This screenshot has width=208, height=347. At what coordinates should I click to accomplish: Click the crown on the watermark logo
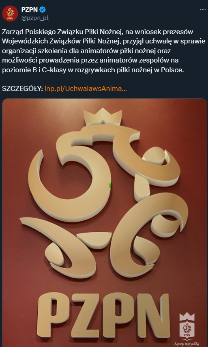click(x=187, y=317)
